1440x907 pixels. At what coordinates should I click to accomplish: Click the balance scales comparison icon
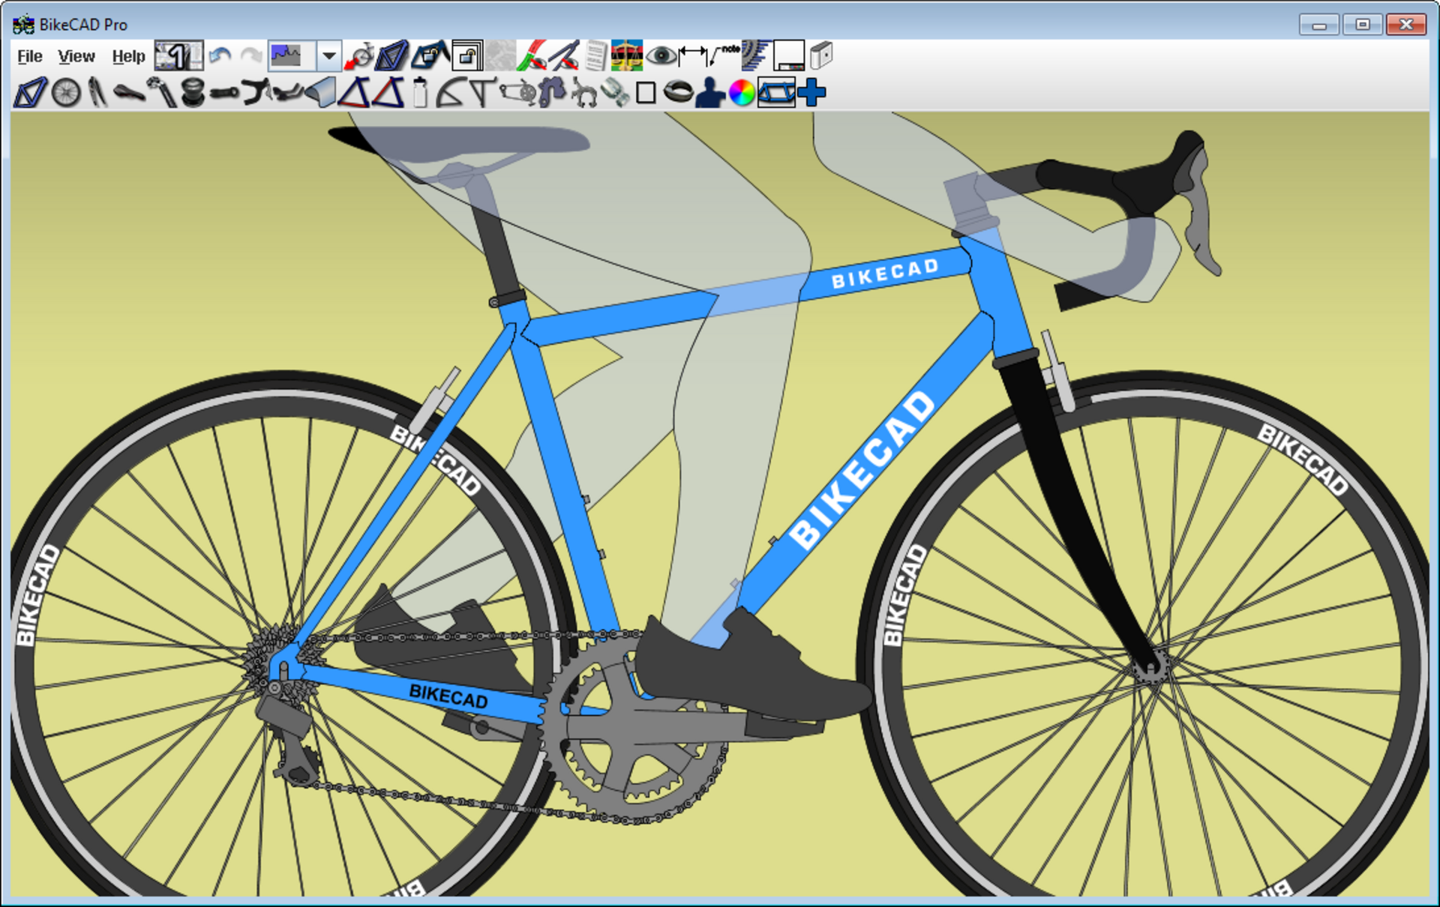[x=627, y=55]
